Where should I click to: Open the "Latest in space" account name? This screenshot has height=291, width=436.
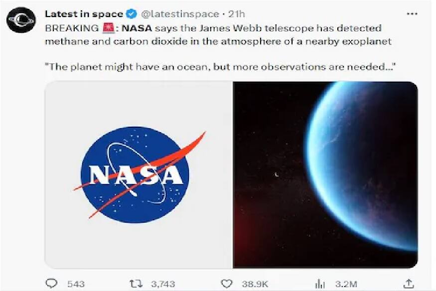(x=84, y=14)
